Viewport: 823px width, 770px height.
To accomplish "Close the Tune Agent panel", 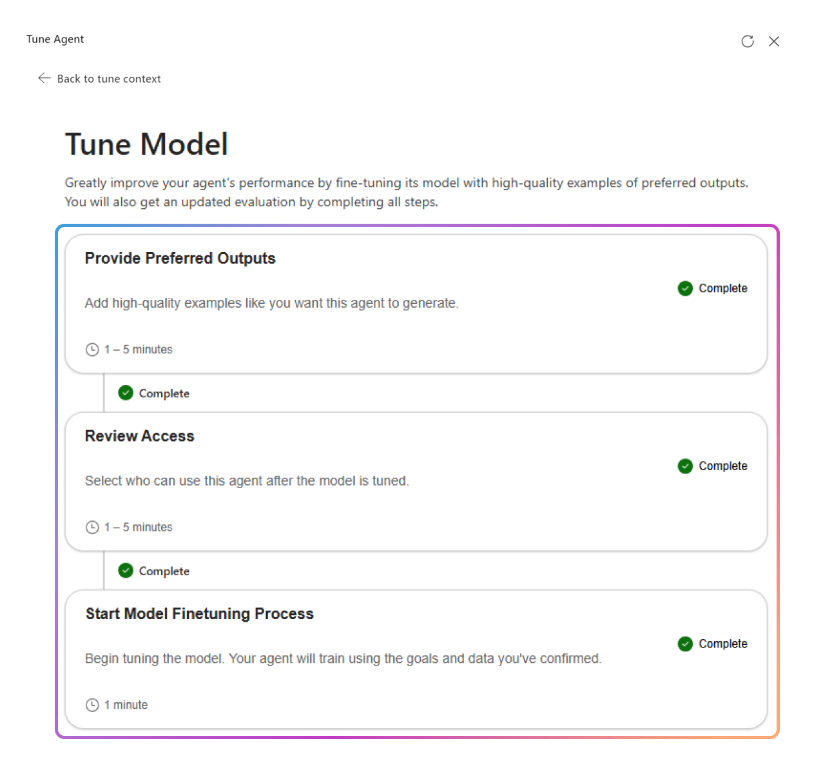I will 774,41.
